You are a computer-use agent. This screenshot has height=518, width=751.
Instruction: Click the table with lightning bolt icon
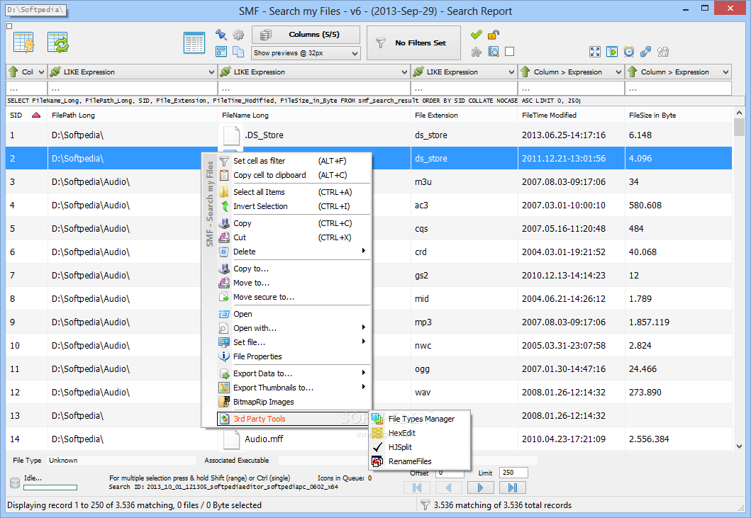pos(23,42)
